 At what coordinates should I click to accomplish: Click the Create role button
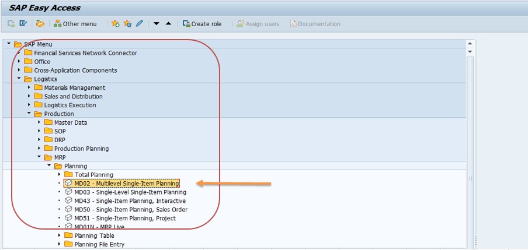pos(202,24)
